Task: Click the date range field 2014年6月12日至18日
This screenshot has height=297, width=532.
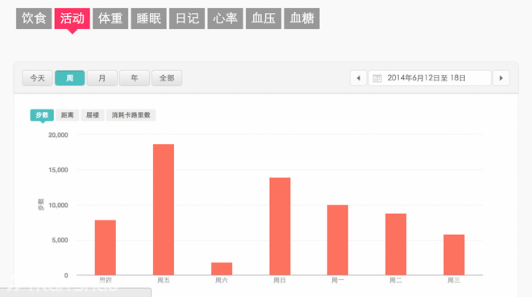Action: (x=430, y=78)
